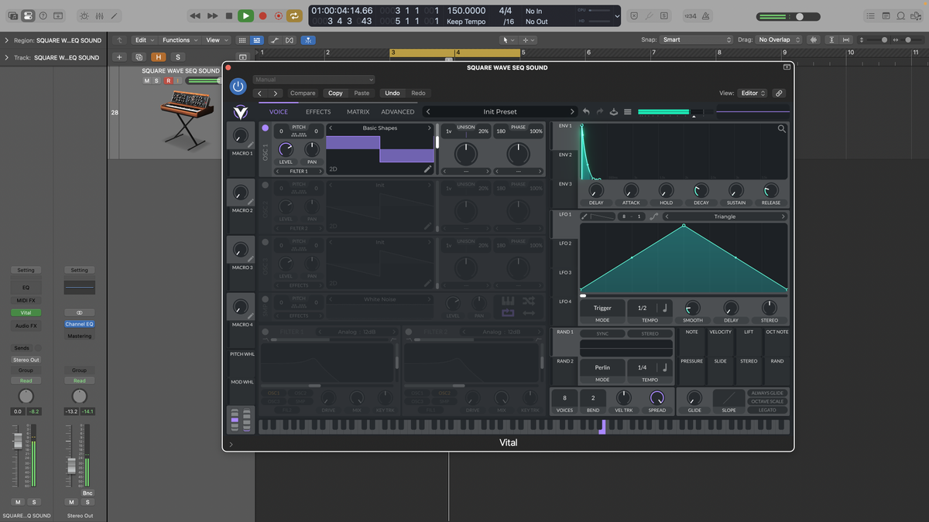Click Compare in the plugin window header

pyautogui.click(x=303, y=93)
